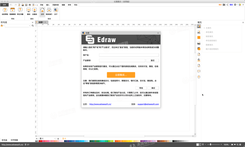Click the 购买 buy link at top right
245x147 pixels.
[x=220, y=5]
